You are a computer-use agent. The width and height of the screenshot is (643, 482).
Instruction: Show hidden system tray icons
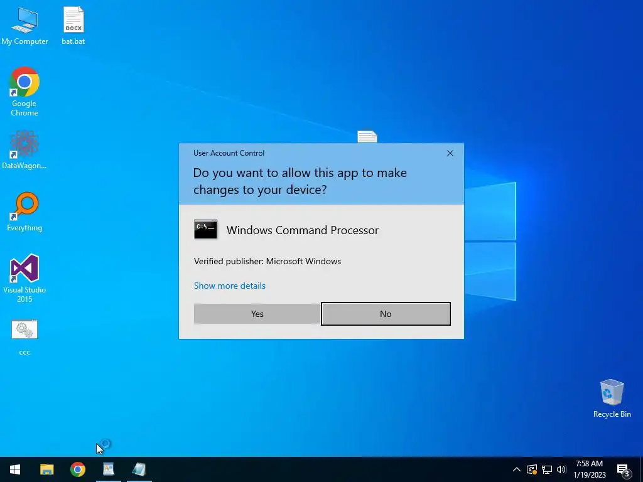pyautogui.click(x=517, y=469)
